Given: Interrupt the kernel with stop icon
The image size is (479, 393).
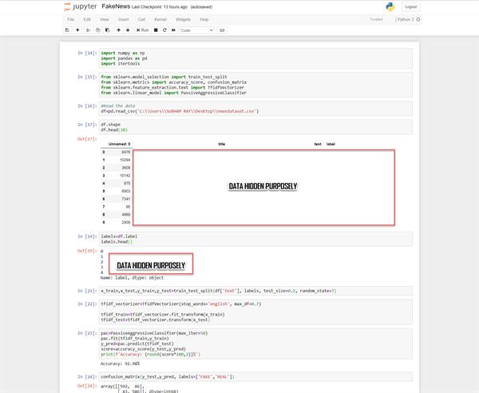Looking at the screenshot, I should [156, 30].
